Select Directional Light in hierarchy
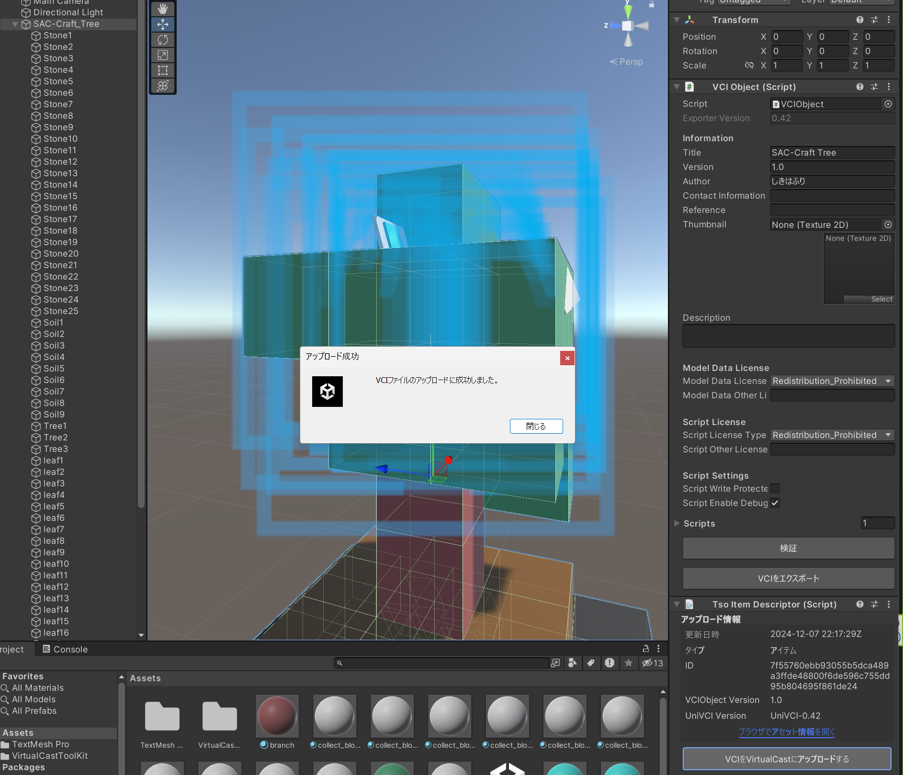This screenshot has width=903, height=775. point(68,12)
